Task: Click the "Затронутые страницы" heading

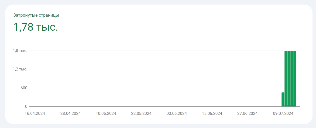Action: coord(36,15)
